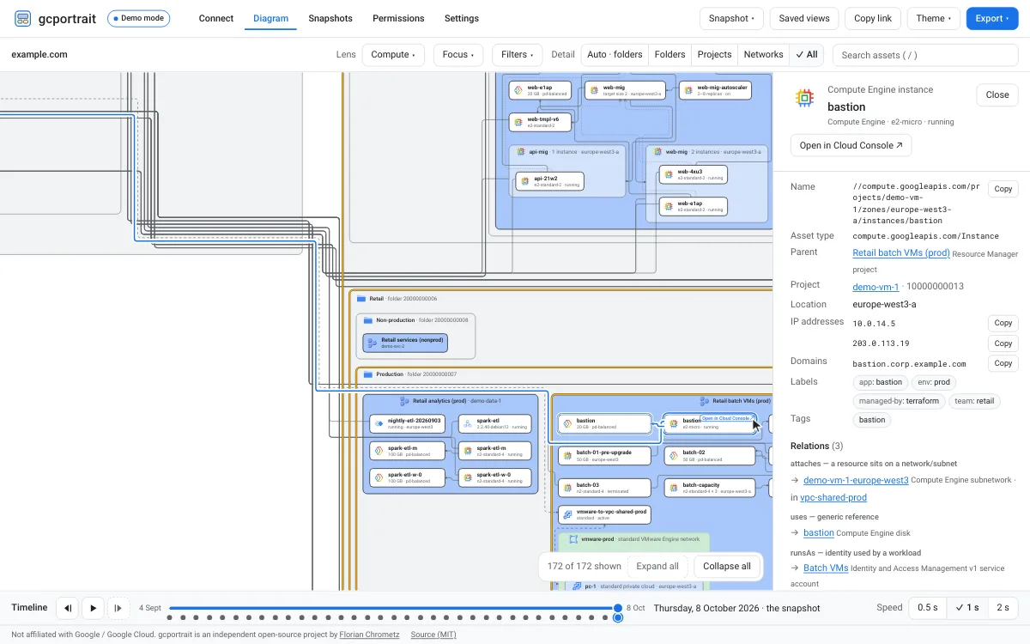Click the gcportrait logo icon
Viewport: 1030px width, 644px height.
(x=23, y=18)
